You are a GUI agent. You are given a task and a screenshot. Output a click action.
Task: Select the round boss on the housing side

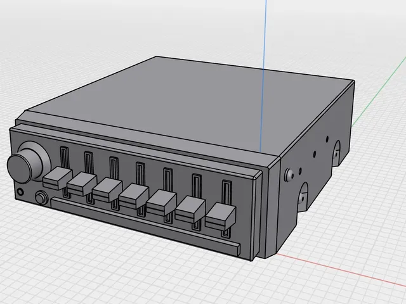(289, 175)
